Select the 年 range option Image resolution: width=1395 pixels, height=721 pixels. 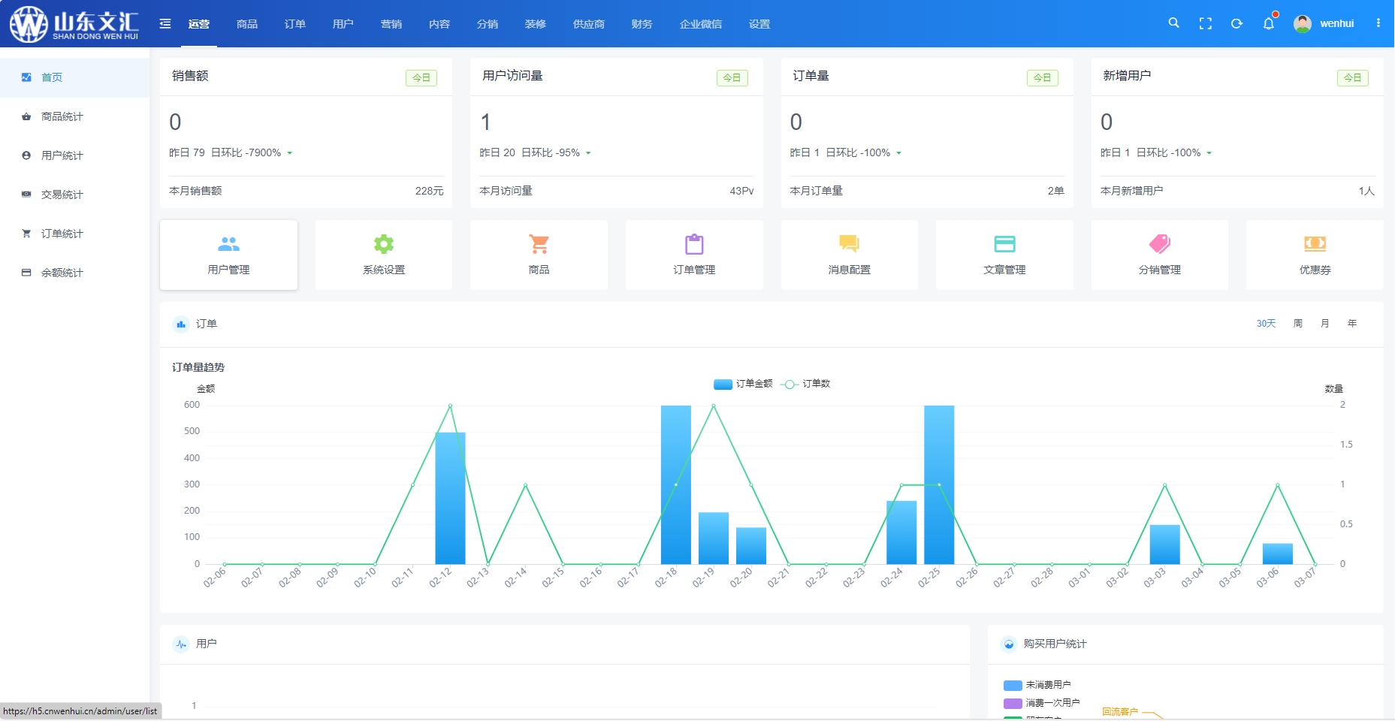(x=1352, y=324)
